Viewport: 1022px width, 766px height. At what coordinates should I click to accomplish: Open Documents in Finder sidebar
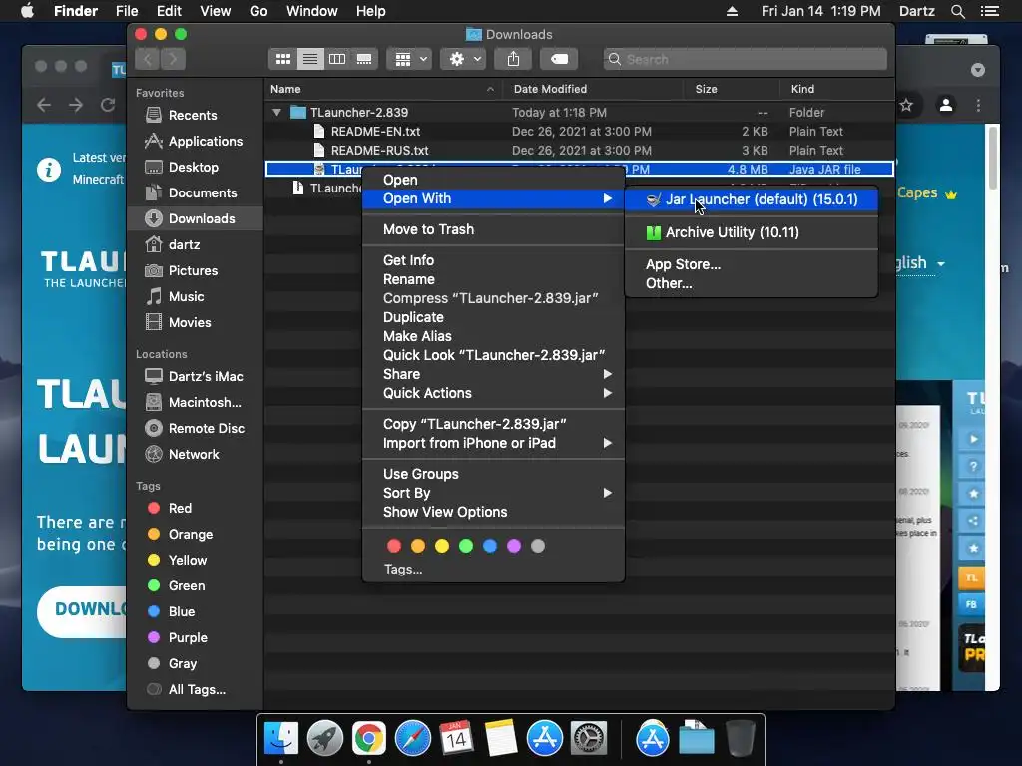(196, 193)
